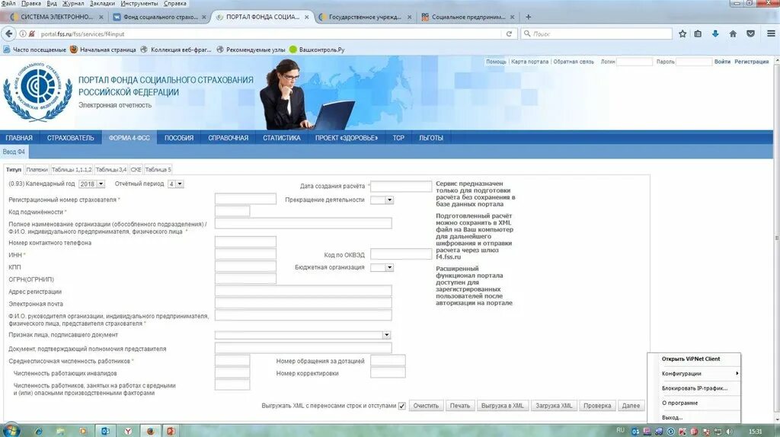Open PowerPoint from the taskbar
Viewport: 780px width, 437px height.
point(171,431)
